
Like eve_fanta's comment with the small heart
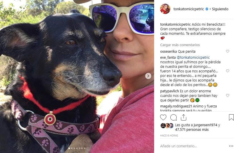(x=227, y=71)
